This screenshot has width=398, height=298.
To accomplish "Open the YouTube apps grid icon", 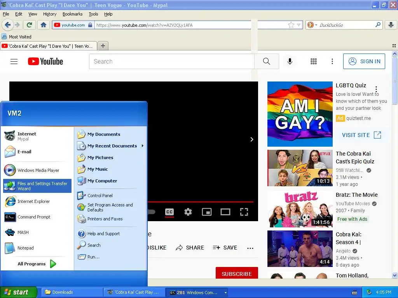I will (x=314, y=61).
